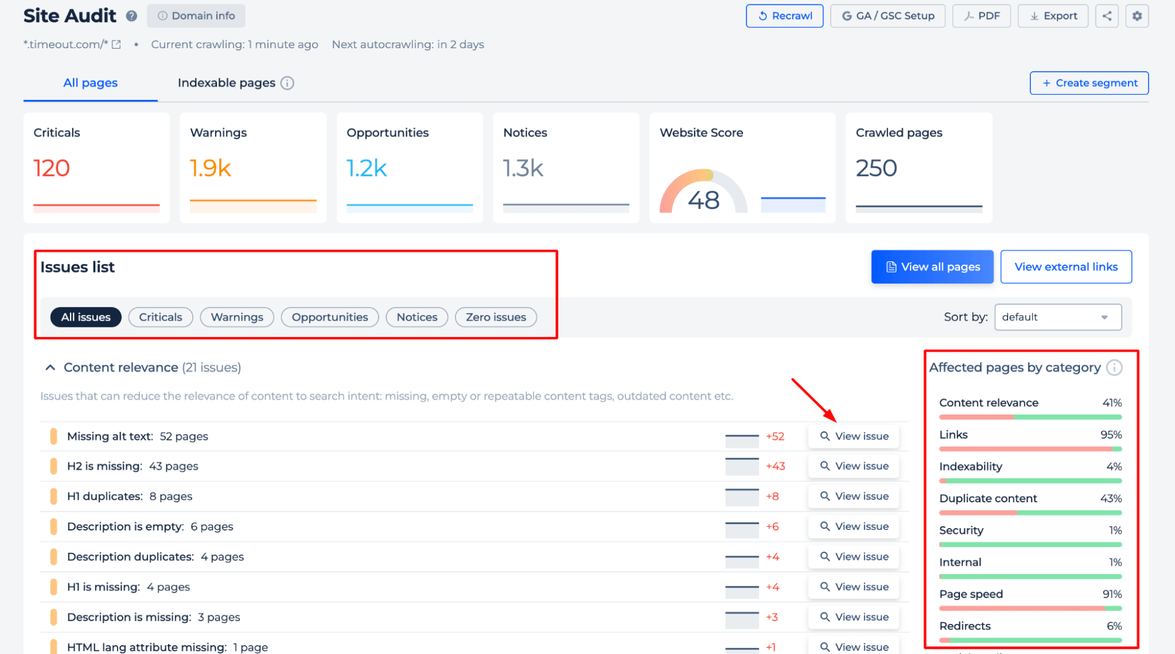Image resolution: width=1175 pixels, height=654 pixels.
Task: Click the share icon button
Action: point(1107,15)
